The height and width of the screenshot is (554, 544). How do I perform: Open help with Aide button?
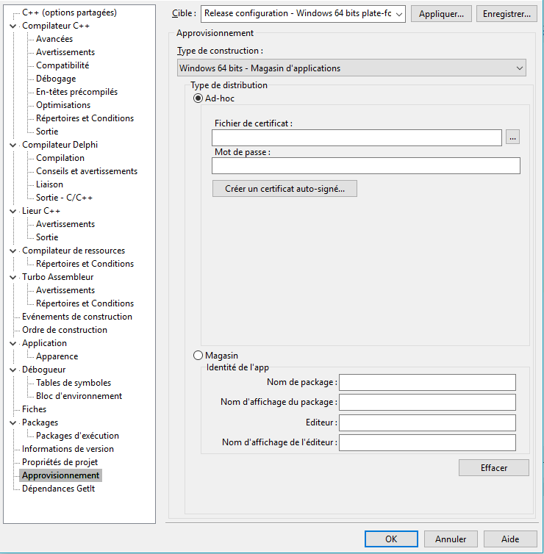(x=510, y=539)
